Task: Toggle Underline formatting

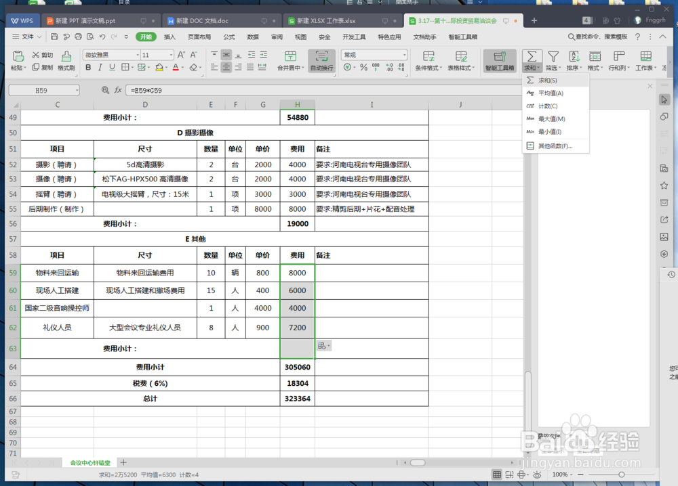Action: [x=113, y=67]
